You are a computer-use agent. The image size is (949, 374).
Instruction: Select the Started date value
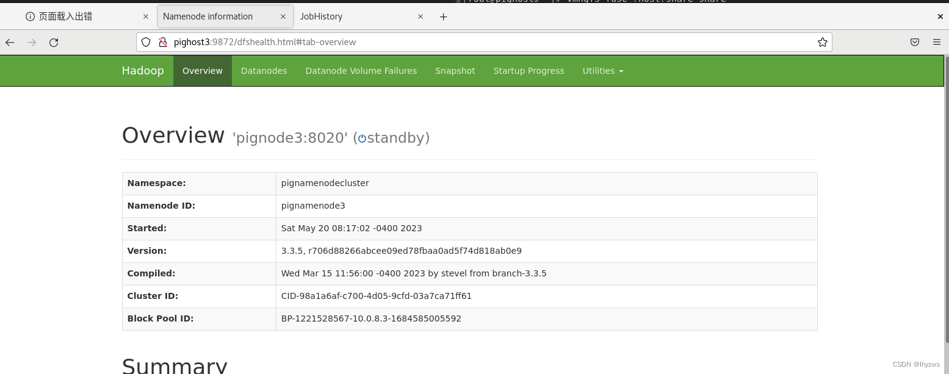point(352,228)
